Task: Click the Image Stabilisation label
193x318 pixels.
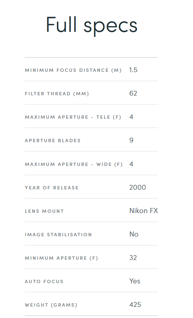Action: tap(58, 235)
